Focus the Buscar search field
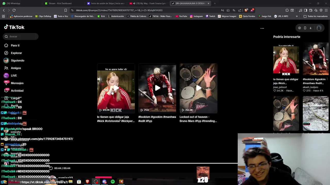The width and height of the screenshot is (330, 185). click(21, 36)
